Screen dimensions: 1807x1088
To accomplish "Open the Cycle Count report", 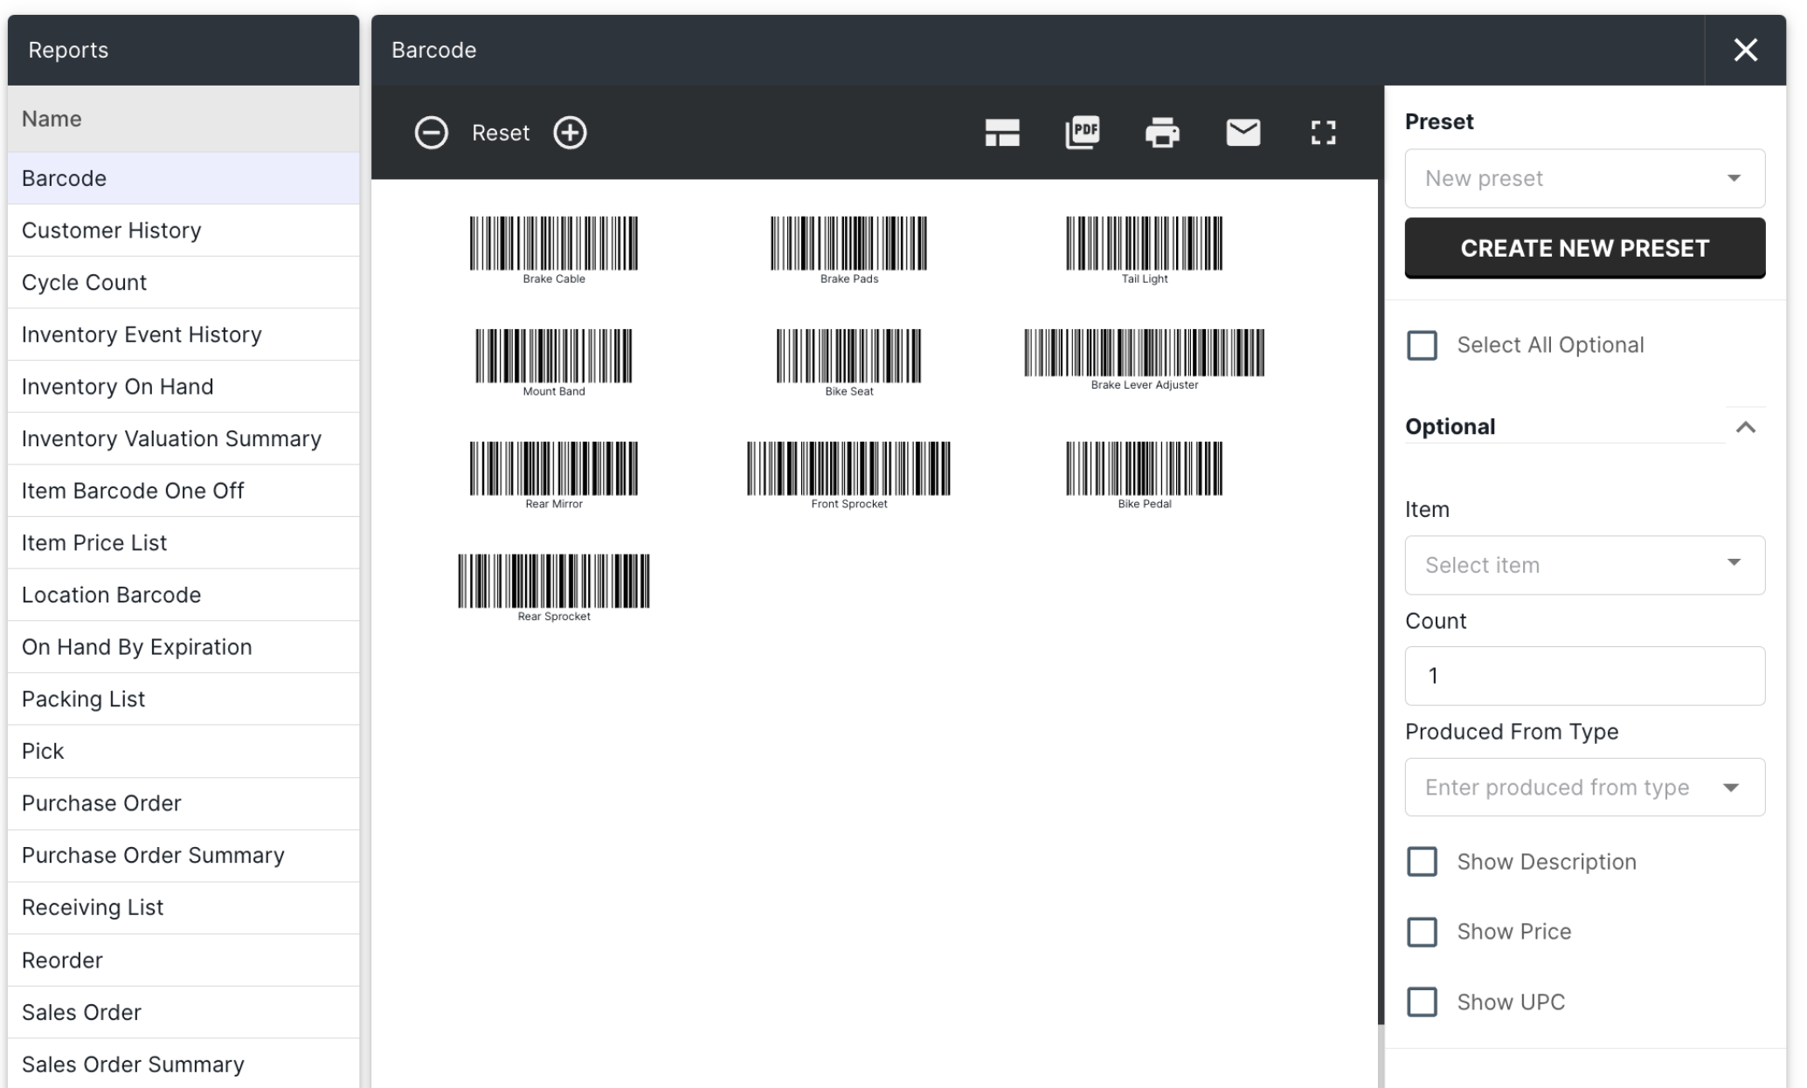I will [183, 282].
